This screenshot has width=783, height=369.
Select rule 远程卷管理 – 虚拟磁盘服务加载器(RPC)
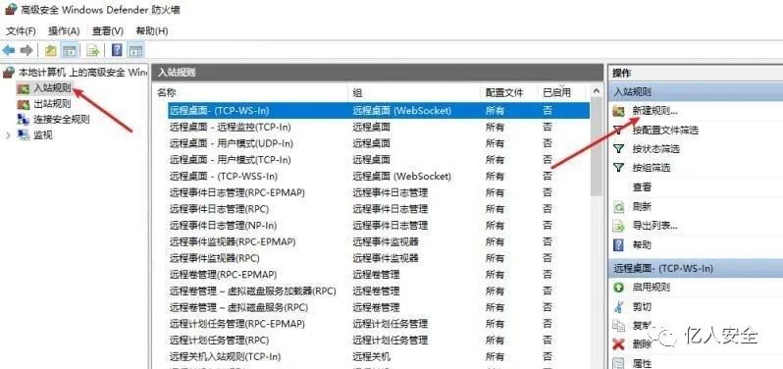click(x=379, y=290)
